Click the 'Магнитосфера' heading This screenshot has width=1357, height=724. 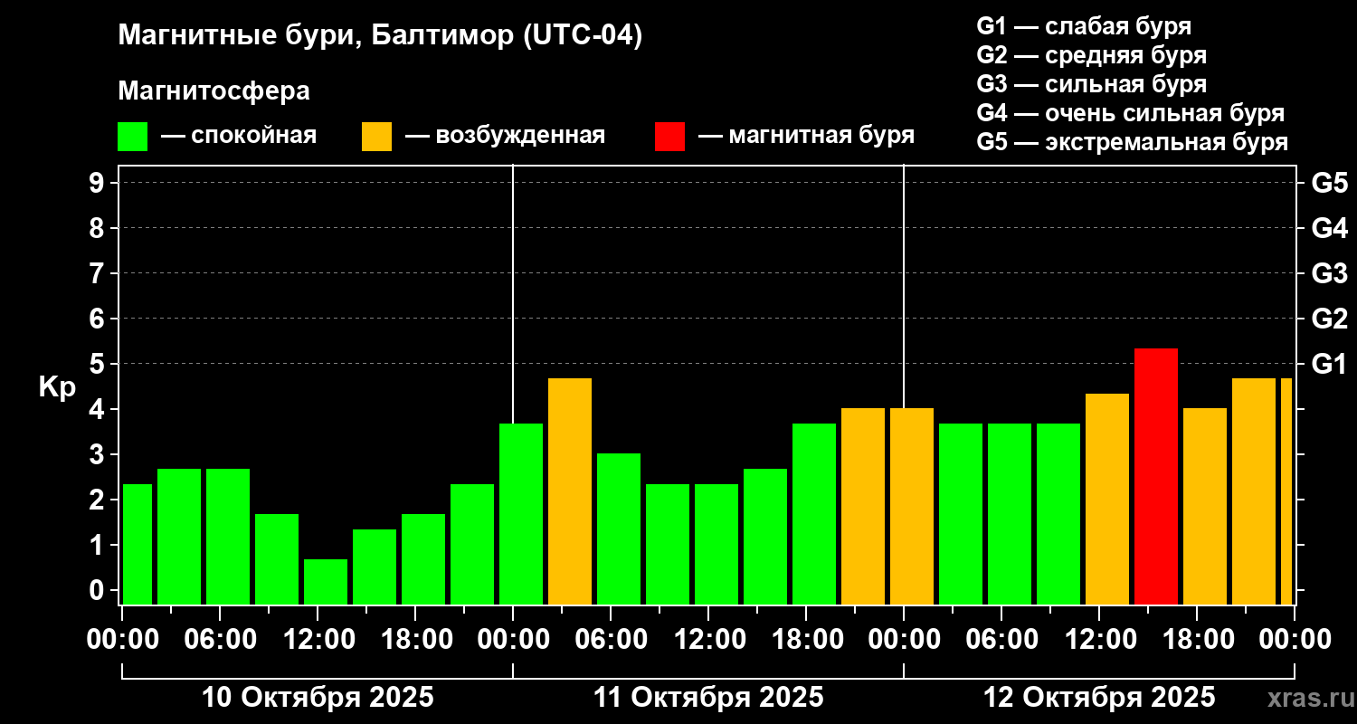(214, 91)
